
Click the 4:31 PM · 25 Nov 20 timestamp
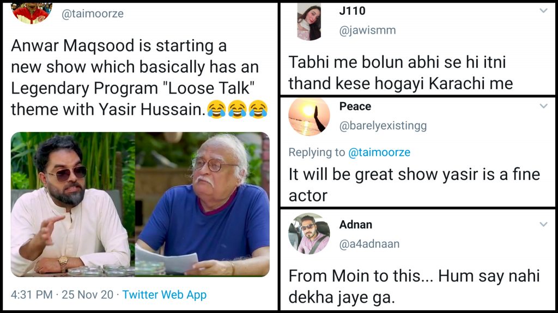tap(62, 295)
